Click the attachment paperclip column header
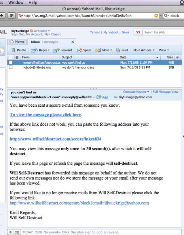Viewport: 184px width, 235px height. pyautogui.click(x=177, y=57)
